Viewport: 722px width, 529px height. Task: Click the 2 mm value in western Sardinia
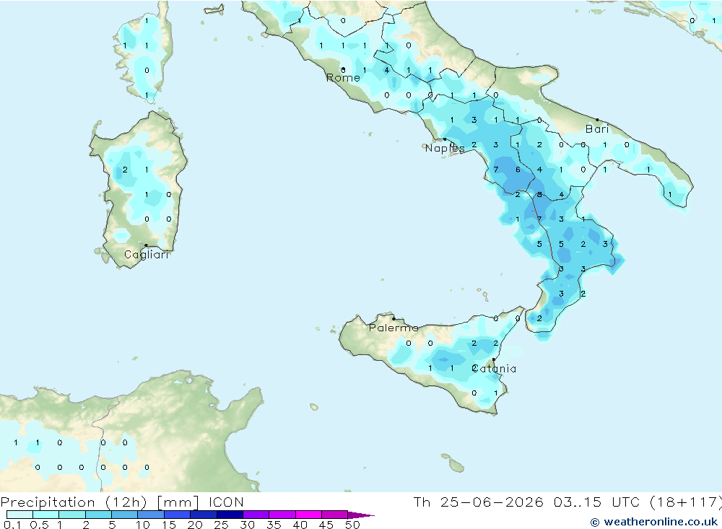125,170
